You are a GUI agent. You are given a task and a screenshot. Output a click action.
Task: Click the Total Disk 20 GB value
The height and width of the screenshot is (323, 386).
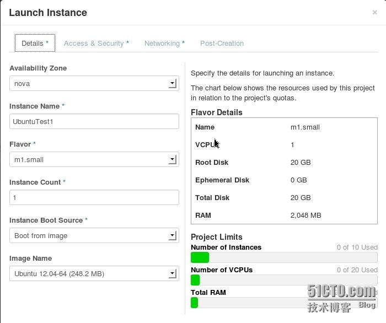click(x=301, y=197)
